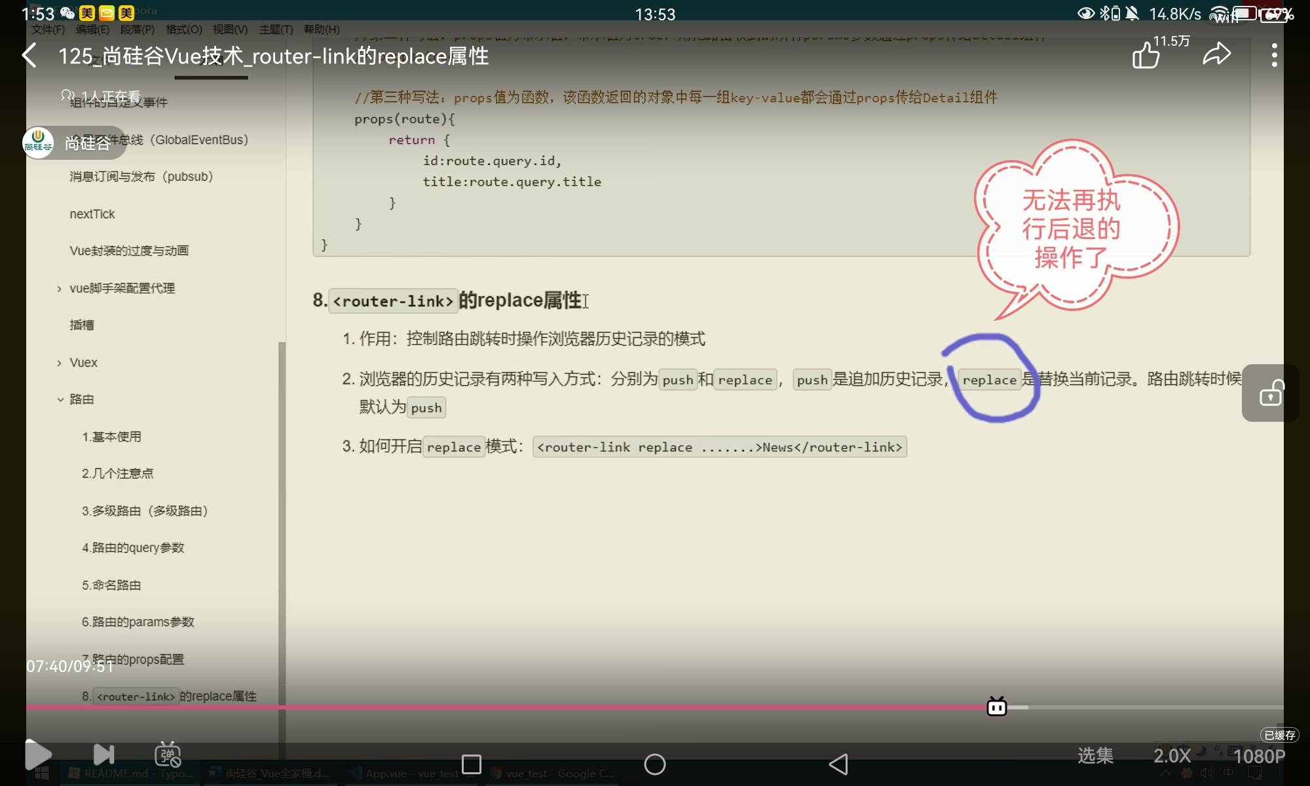The width and height of the screenshot is (1310, 786).
Task: Tap the Android back triangle button
Action: (838, 764)
